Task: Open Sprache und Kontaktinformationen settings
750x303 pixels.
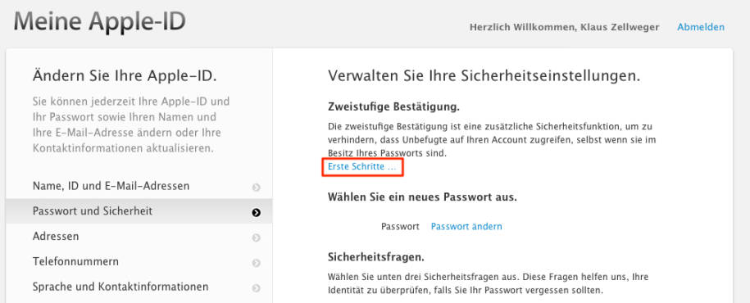Action: tap(139, 287)
